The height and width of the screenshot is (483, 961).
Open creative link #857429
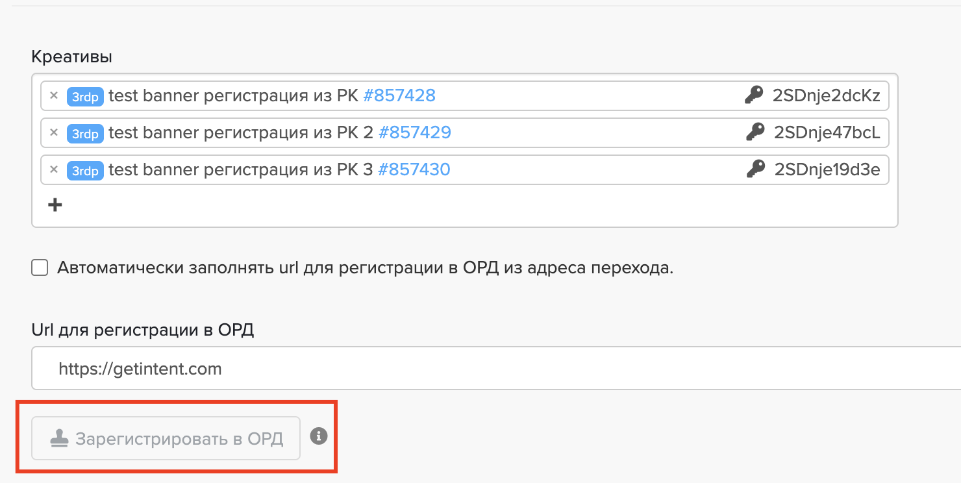[x=415, y=133]
